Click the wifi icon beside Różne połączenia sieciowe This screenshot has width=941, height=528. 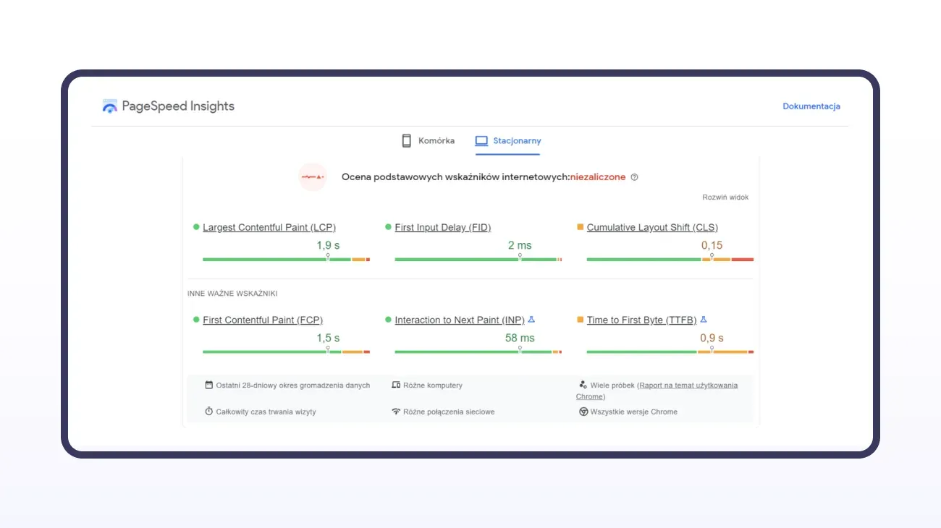point(396,412)
